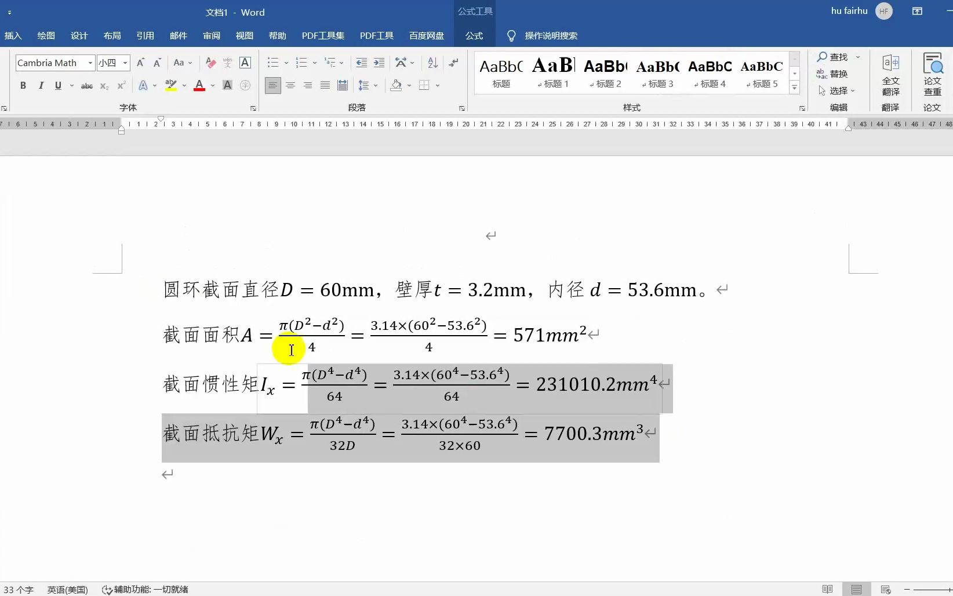953x596 pixels.
Task: Apply character shading icon
Action: (x=228, y=86)
